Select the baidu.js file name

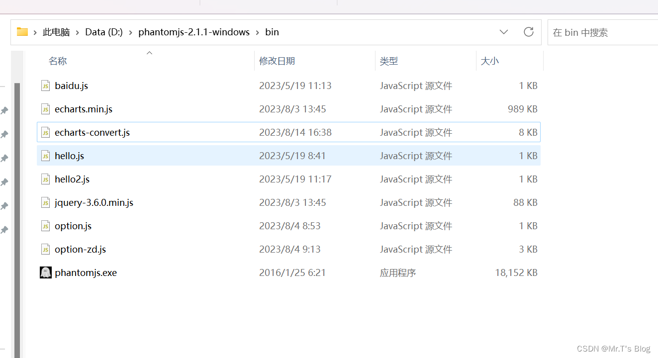(72, 86)
